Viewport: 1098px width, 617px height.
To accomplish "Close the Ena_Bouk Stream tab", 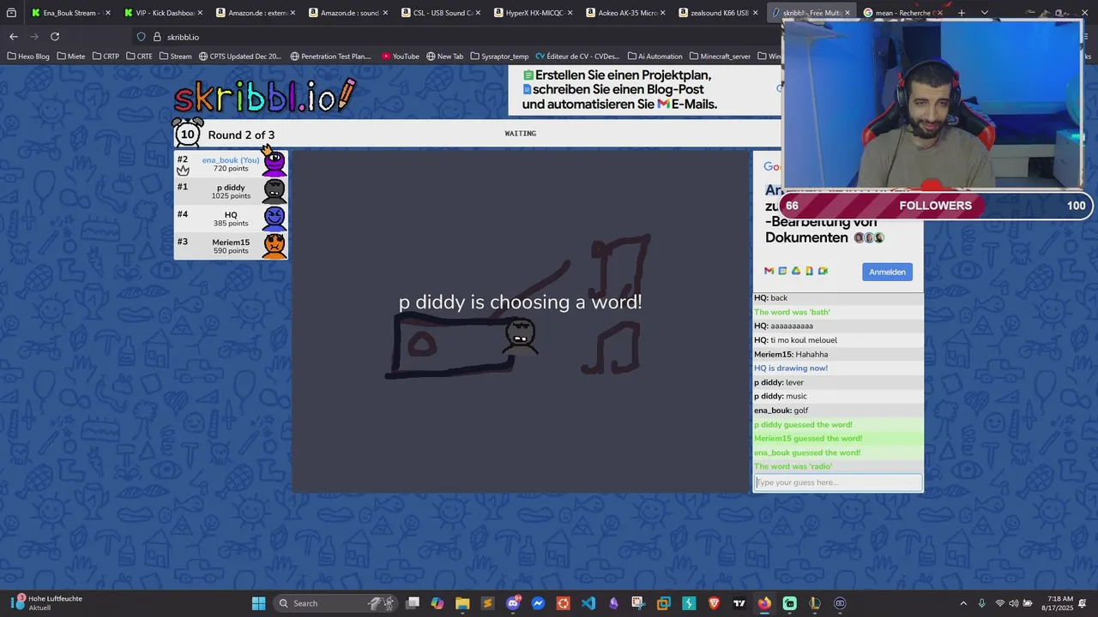I will click(107, 13).
